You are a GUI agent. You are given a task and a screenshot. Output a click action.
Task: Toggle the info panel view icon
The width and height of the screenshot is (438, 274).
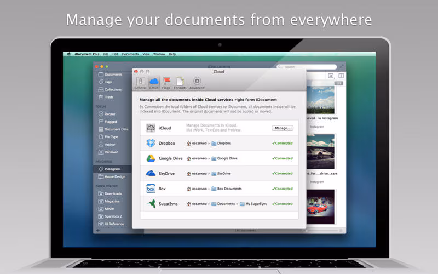coord(341,76)
